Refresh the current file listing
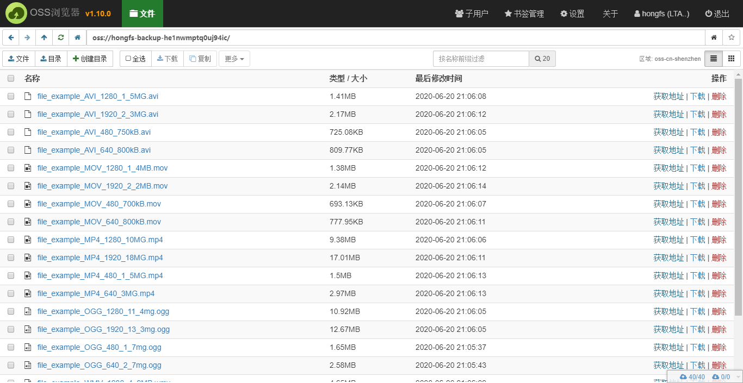This screenshot has width=743, height=383. (x=60, y=37)
